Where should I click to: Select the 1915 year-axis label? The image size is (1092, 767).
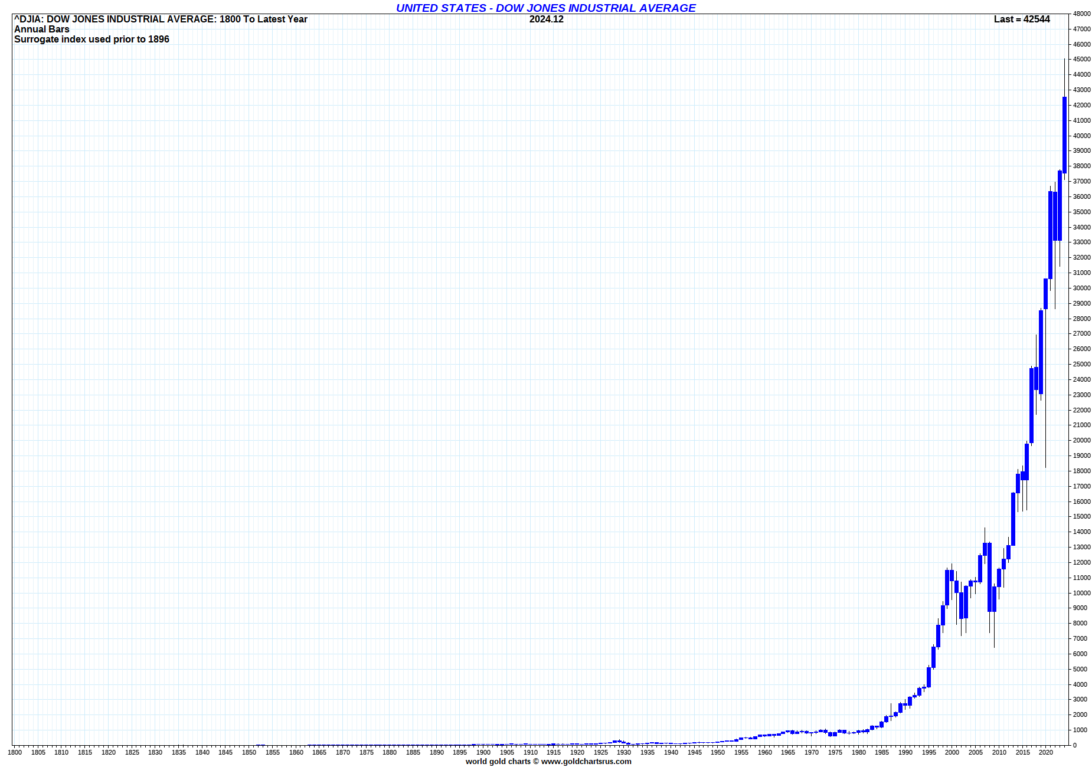pos(554,752)
